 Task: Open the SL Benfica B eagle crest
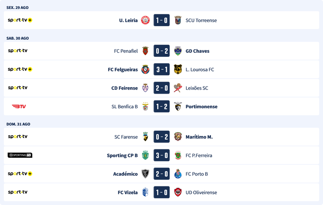pyautogui.click(x=145, y=107)
